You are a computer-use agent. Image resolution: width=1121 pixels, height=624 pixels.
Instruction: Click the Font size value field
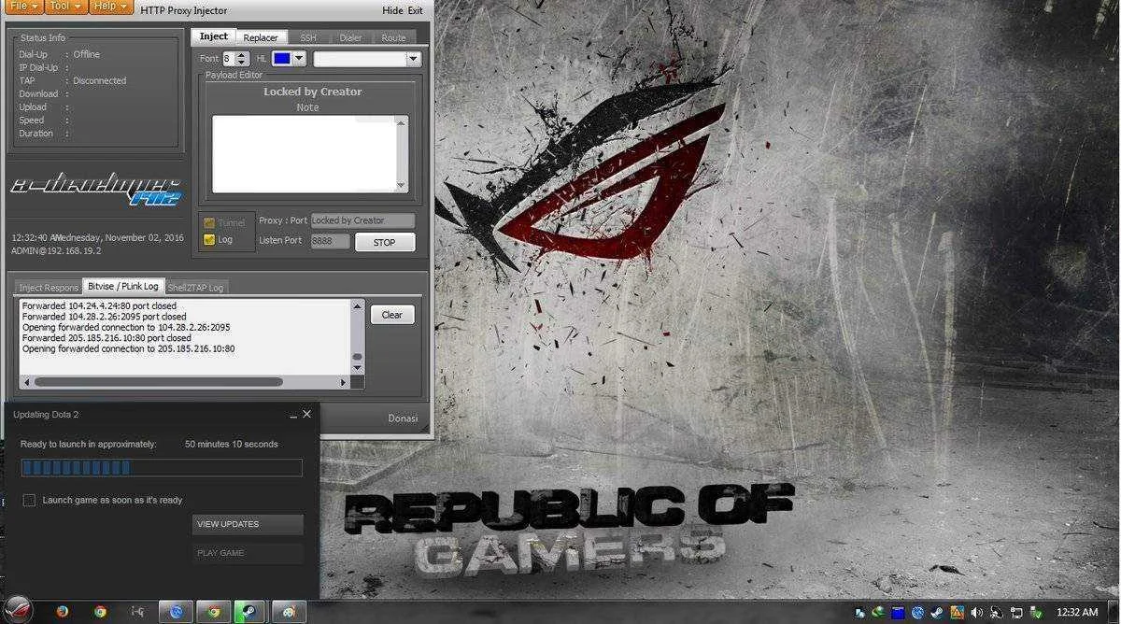pyautogui.click(x=229, y=59)
